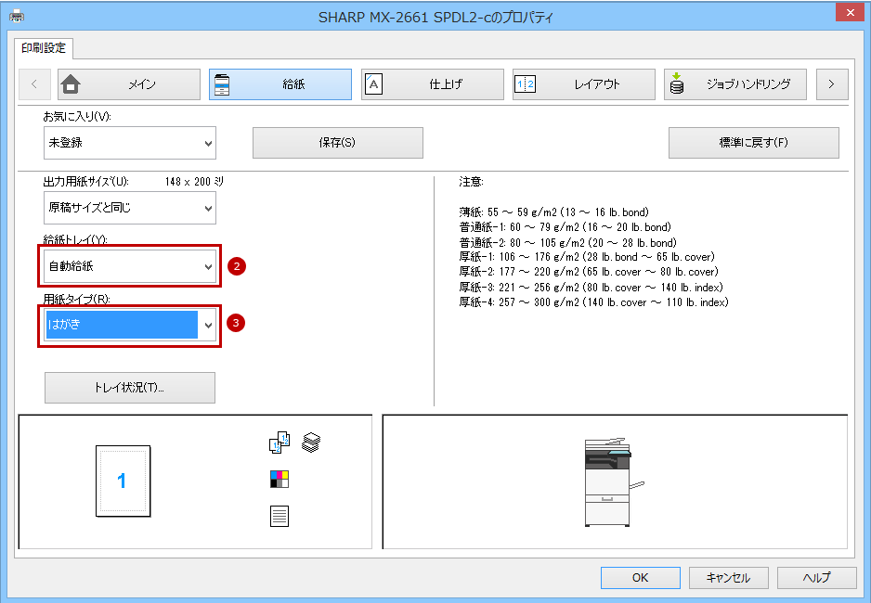Open the レイアウト layout tab
The width and height of the screenshot is (871, 603).
(x=584, y=84)
